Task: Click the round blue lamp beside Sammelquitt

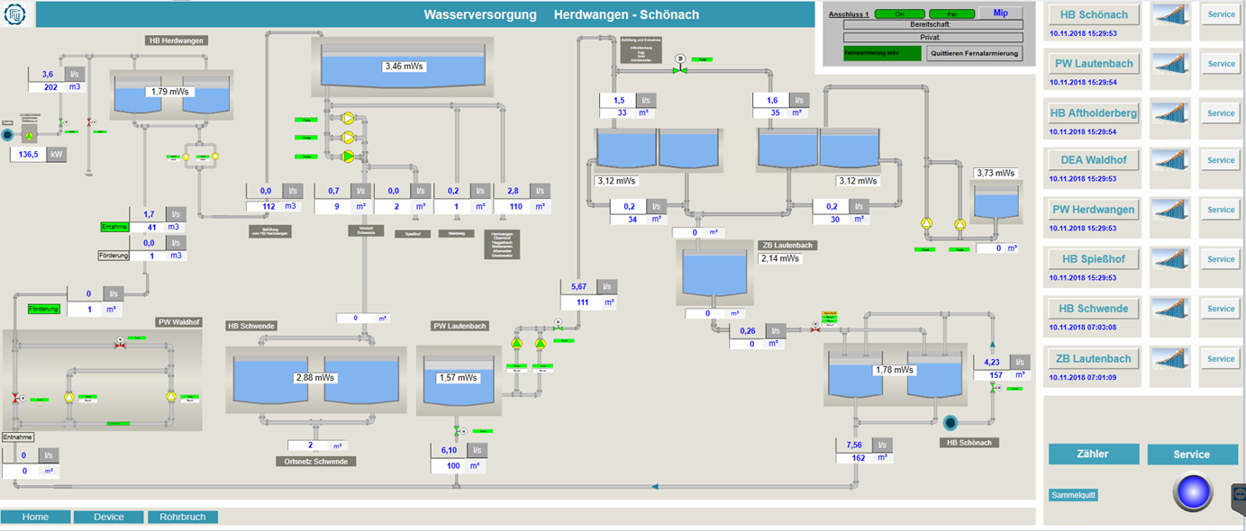Action: (1198, 492)
